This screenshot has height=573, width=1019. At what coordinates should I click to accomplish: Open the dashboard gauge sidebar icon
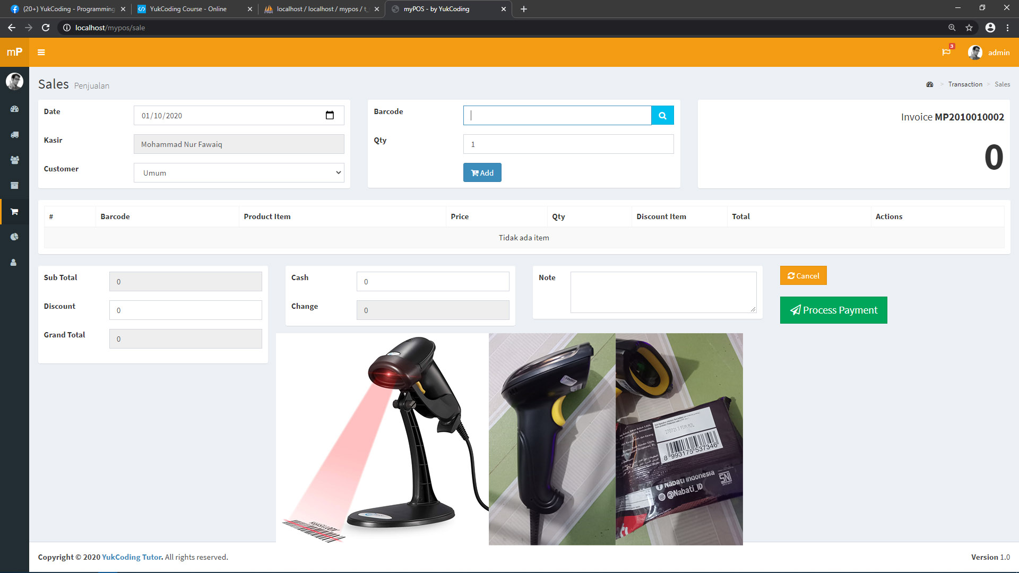pos(14,109)
